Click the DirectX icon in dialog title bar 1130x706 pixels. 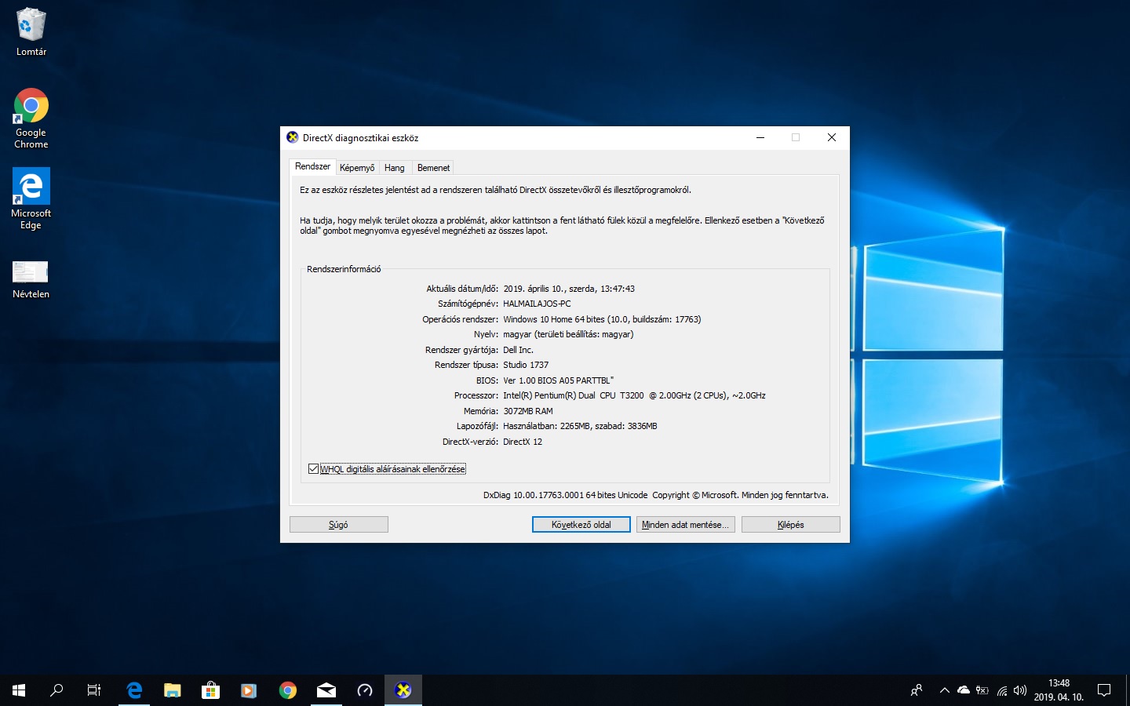[x=293, y=137]
